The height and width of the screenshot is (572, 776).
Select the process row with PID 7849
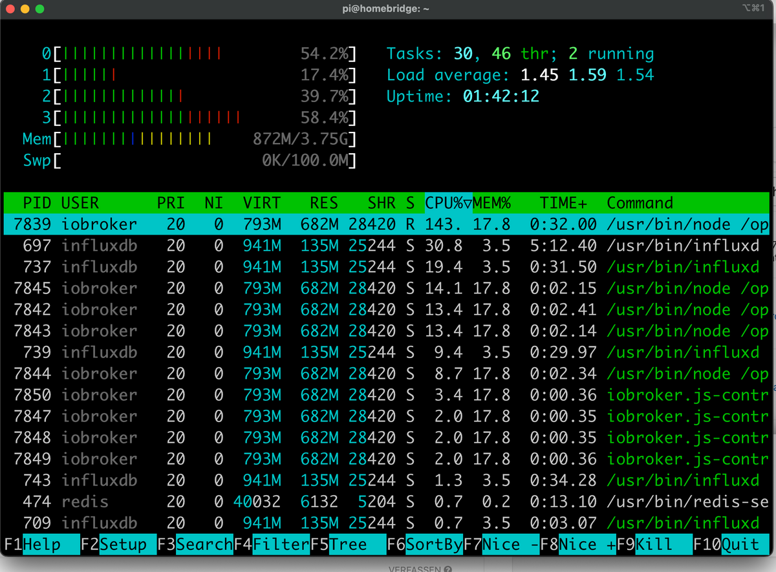pos(386,459)
